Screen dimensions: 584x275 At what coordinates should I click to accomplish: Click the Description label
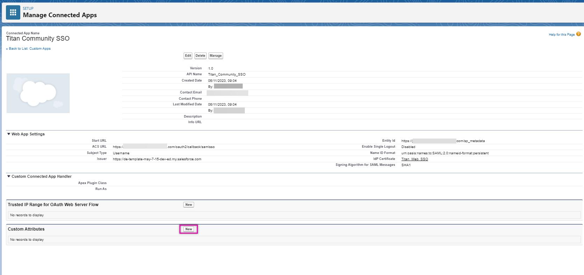[x=193, y=117]
